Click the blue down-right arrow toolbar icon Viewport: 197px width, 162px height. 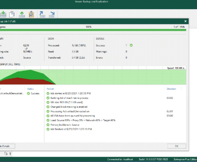point(52,14)
